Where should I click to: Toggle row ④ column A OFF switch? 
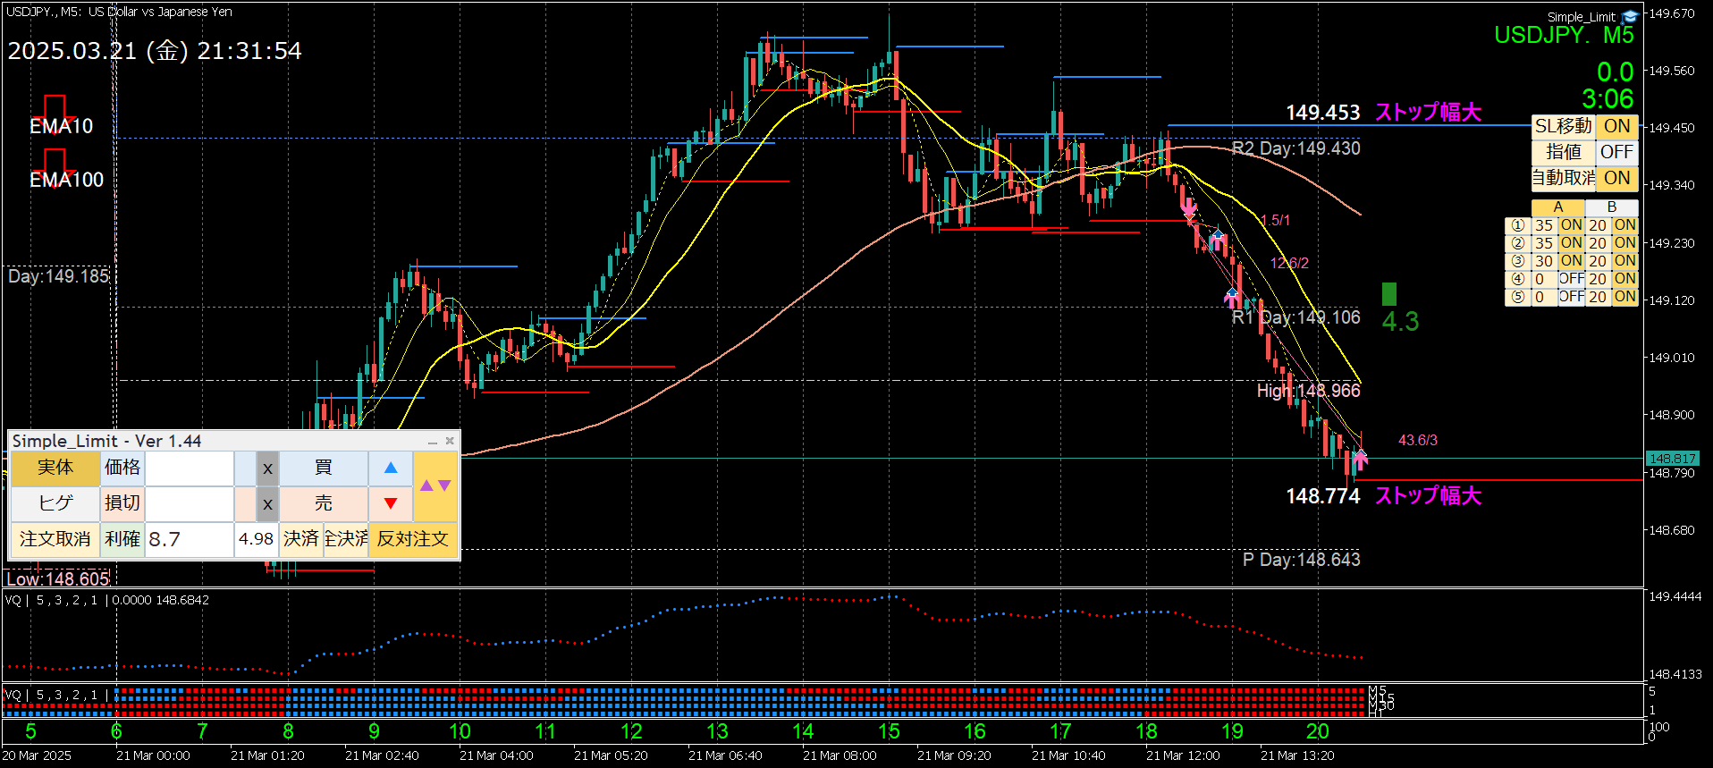pos(1571,279)
